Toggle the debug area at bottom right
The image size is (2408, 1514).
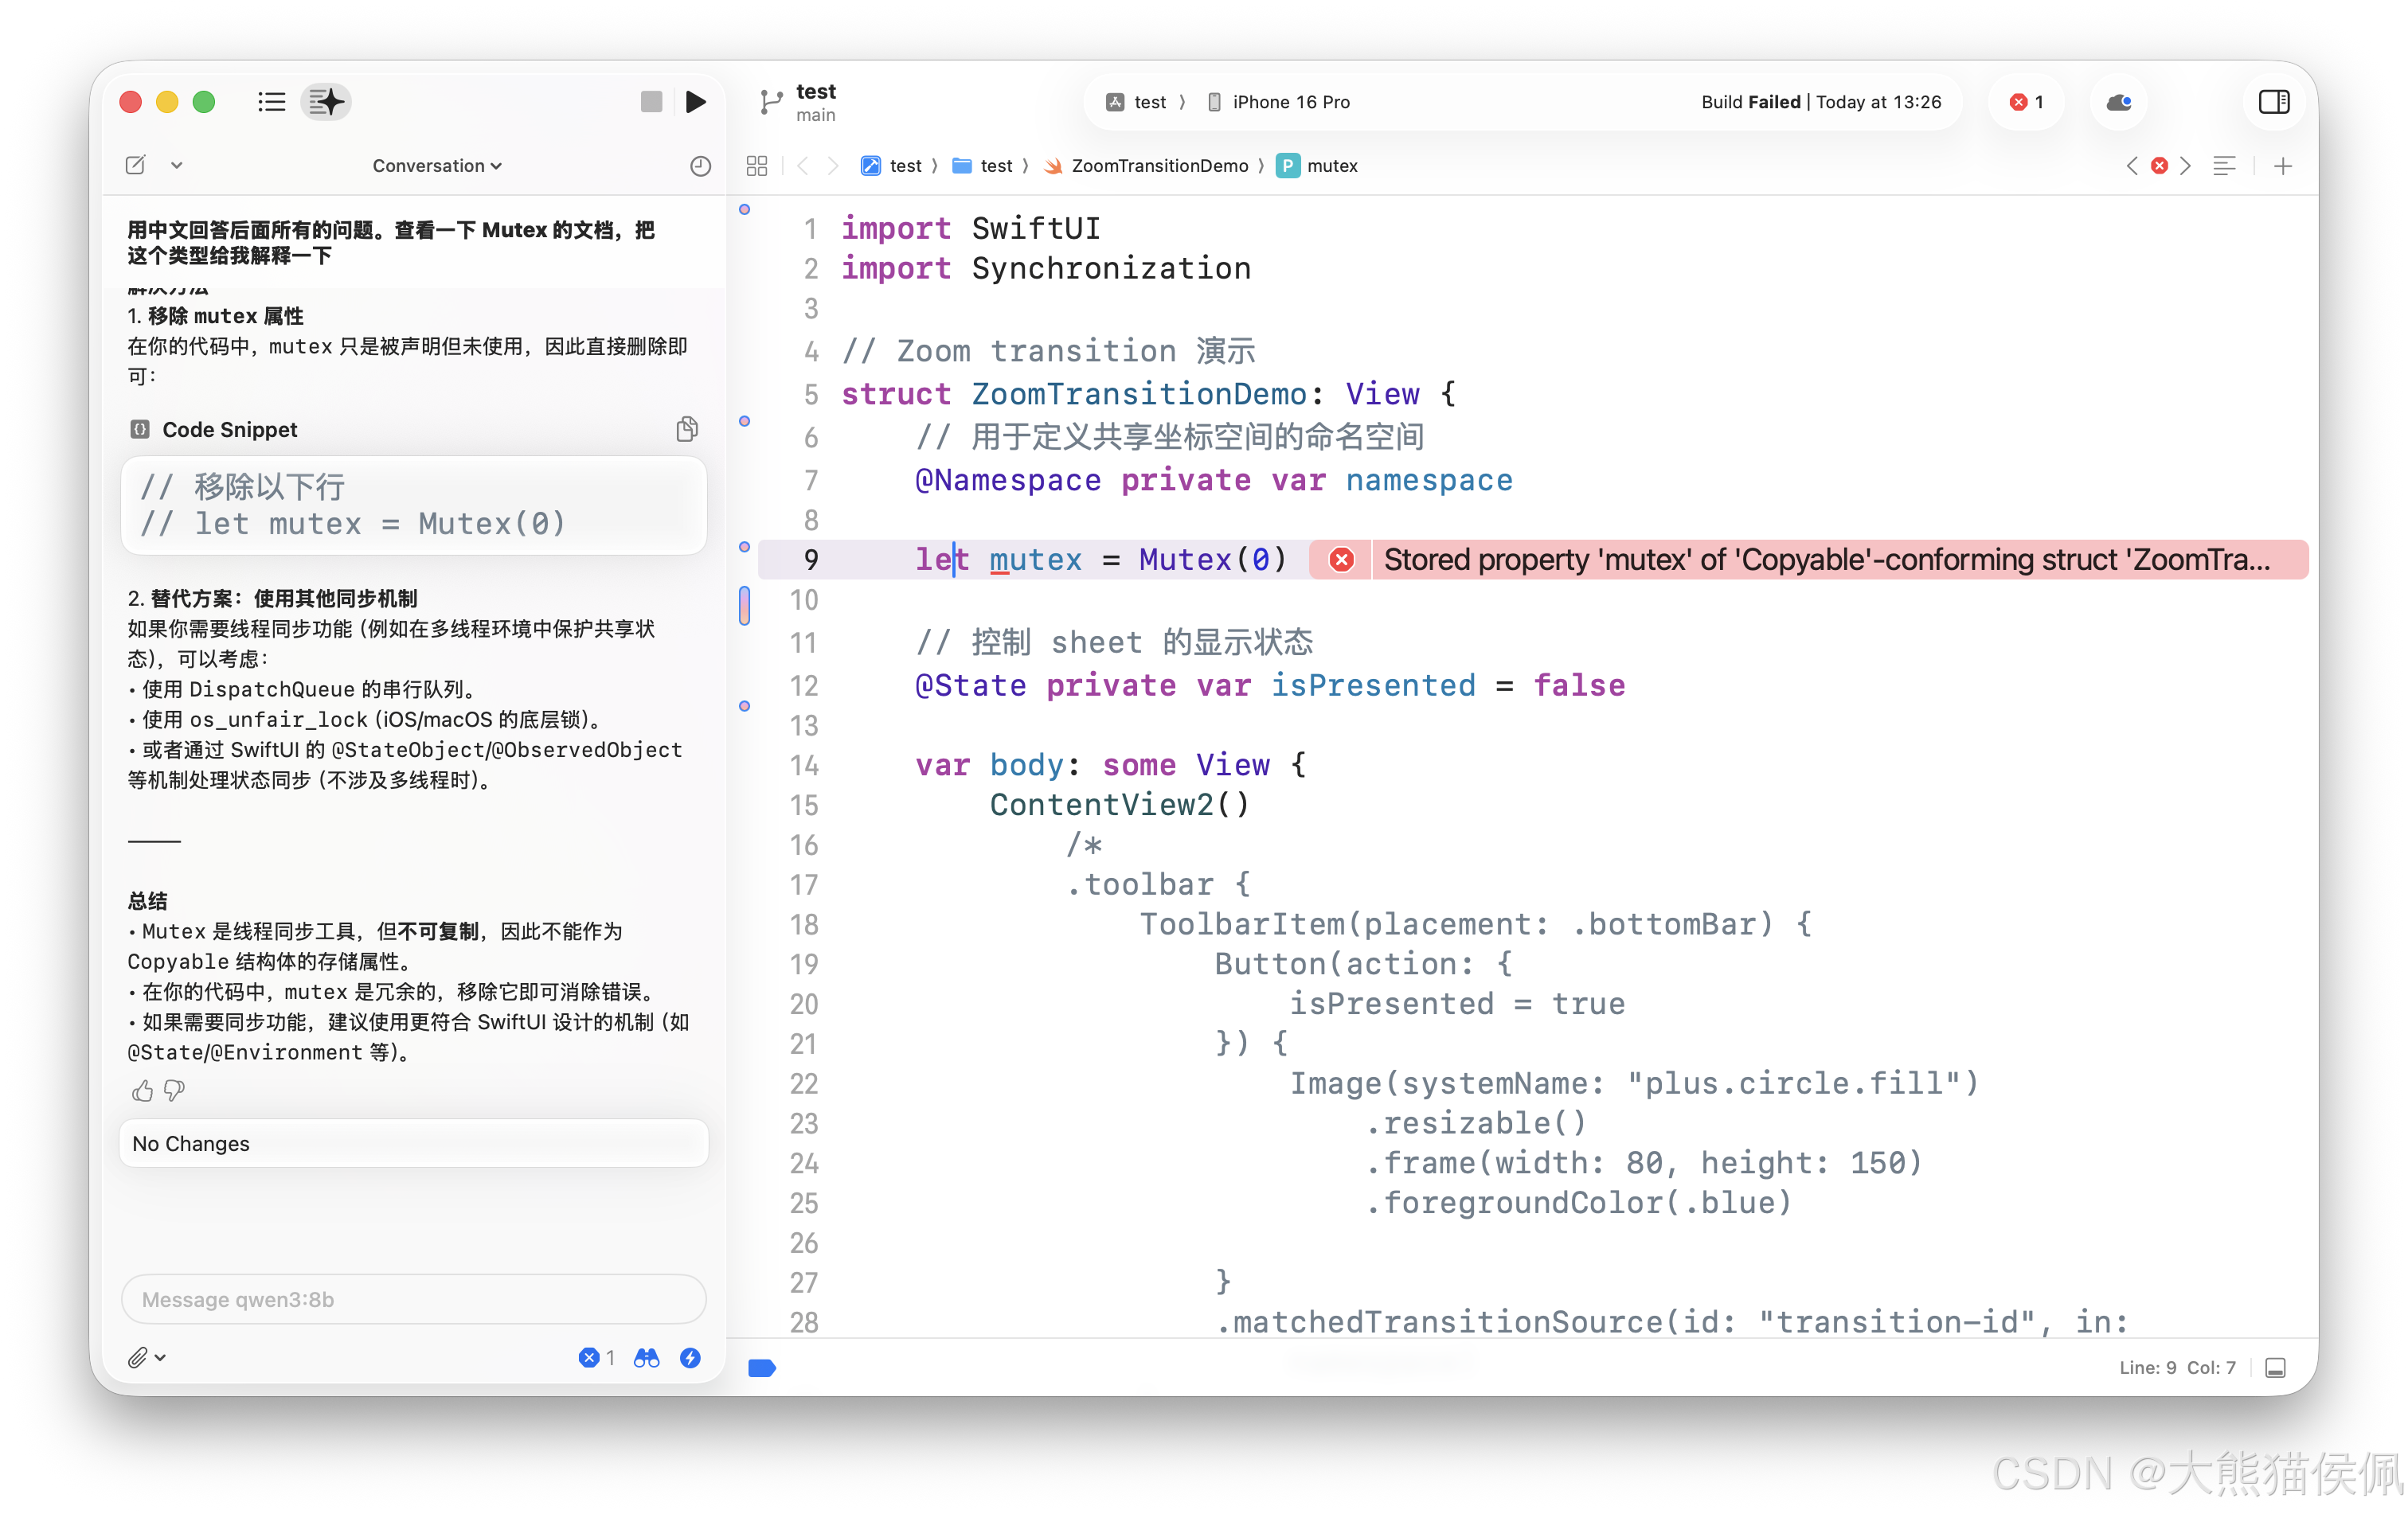coord(2275,1367)
